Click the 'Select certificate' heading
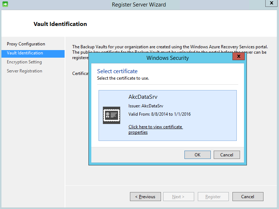 tap(117, 71)
